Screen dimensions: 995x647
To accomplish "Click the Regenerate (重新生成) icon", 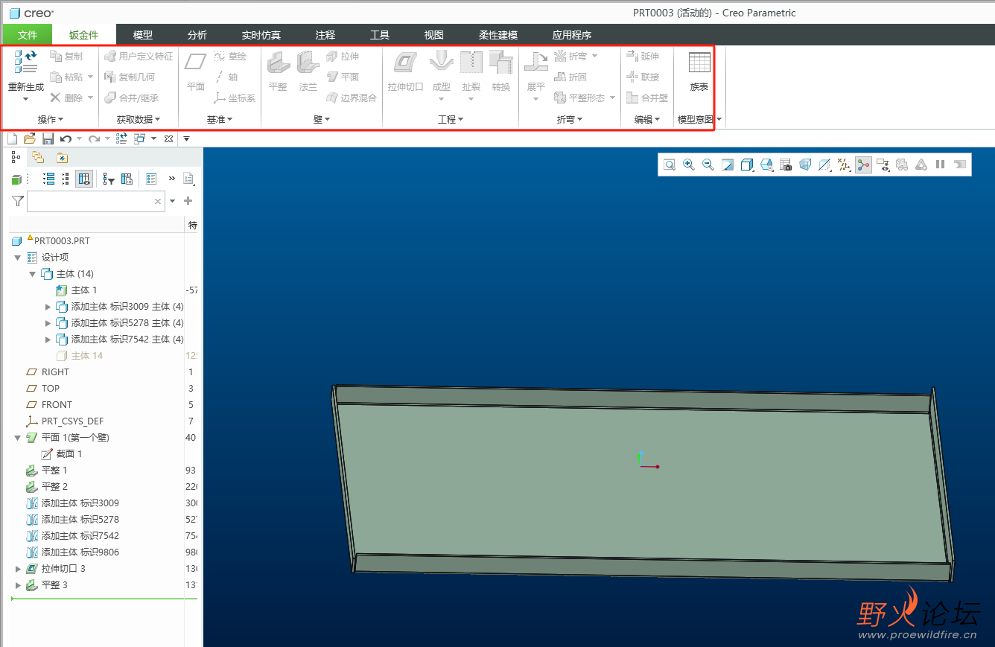I will click(25, 62).
